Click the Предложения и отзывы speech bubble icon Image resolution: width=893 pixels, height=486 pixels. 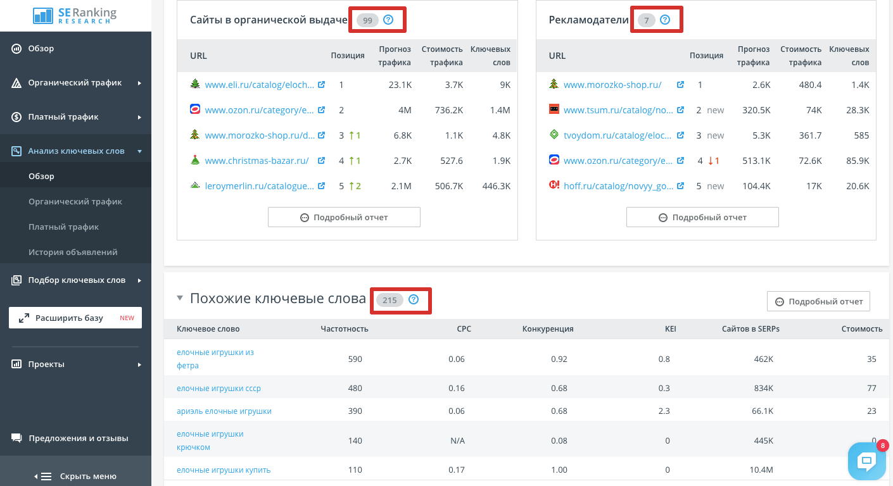click(16, 439)
